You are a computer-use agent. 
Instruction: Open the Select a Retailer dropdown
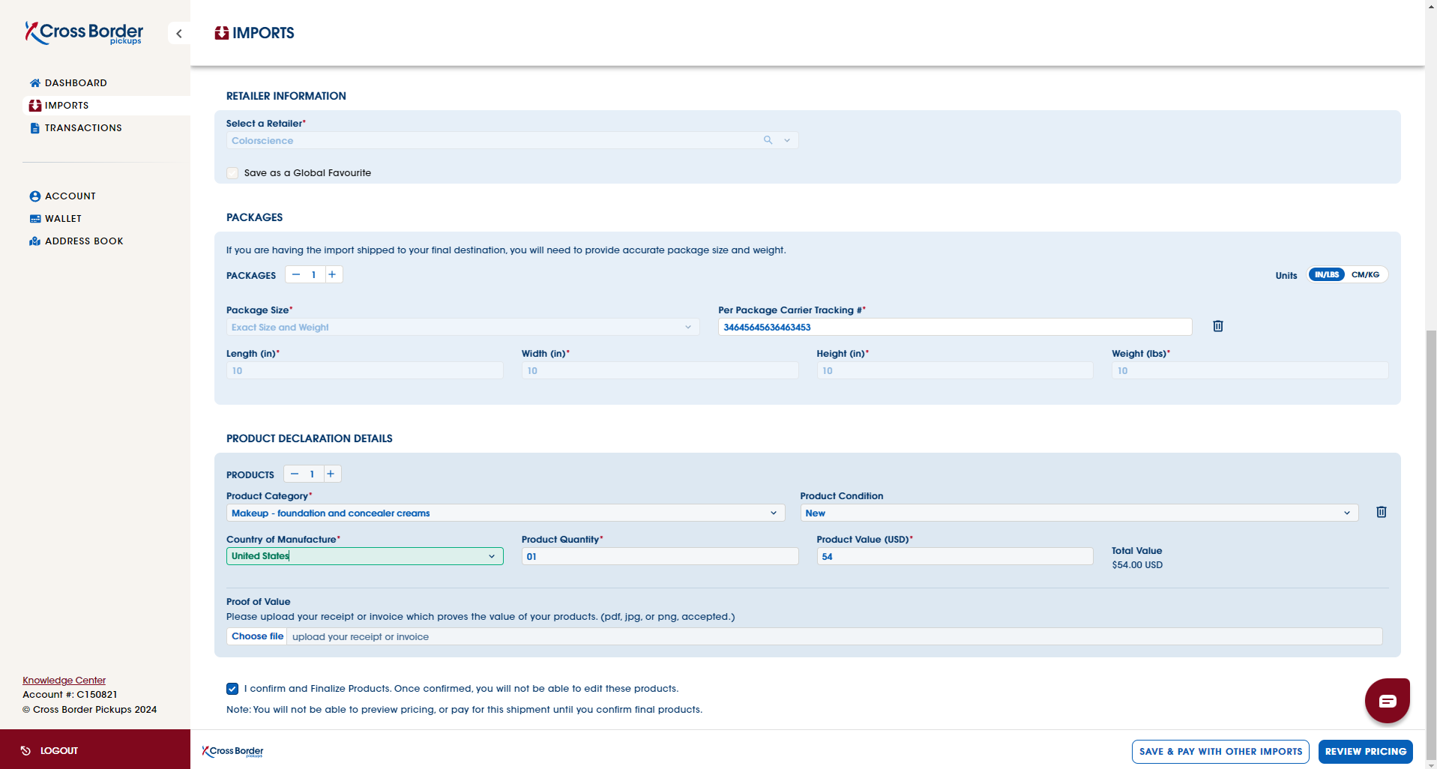[512, 140]
